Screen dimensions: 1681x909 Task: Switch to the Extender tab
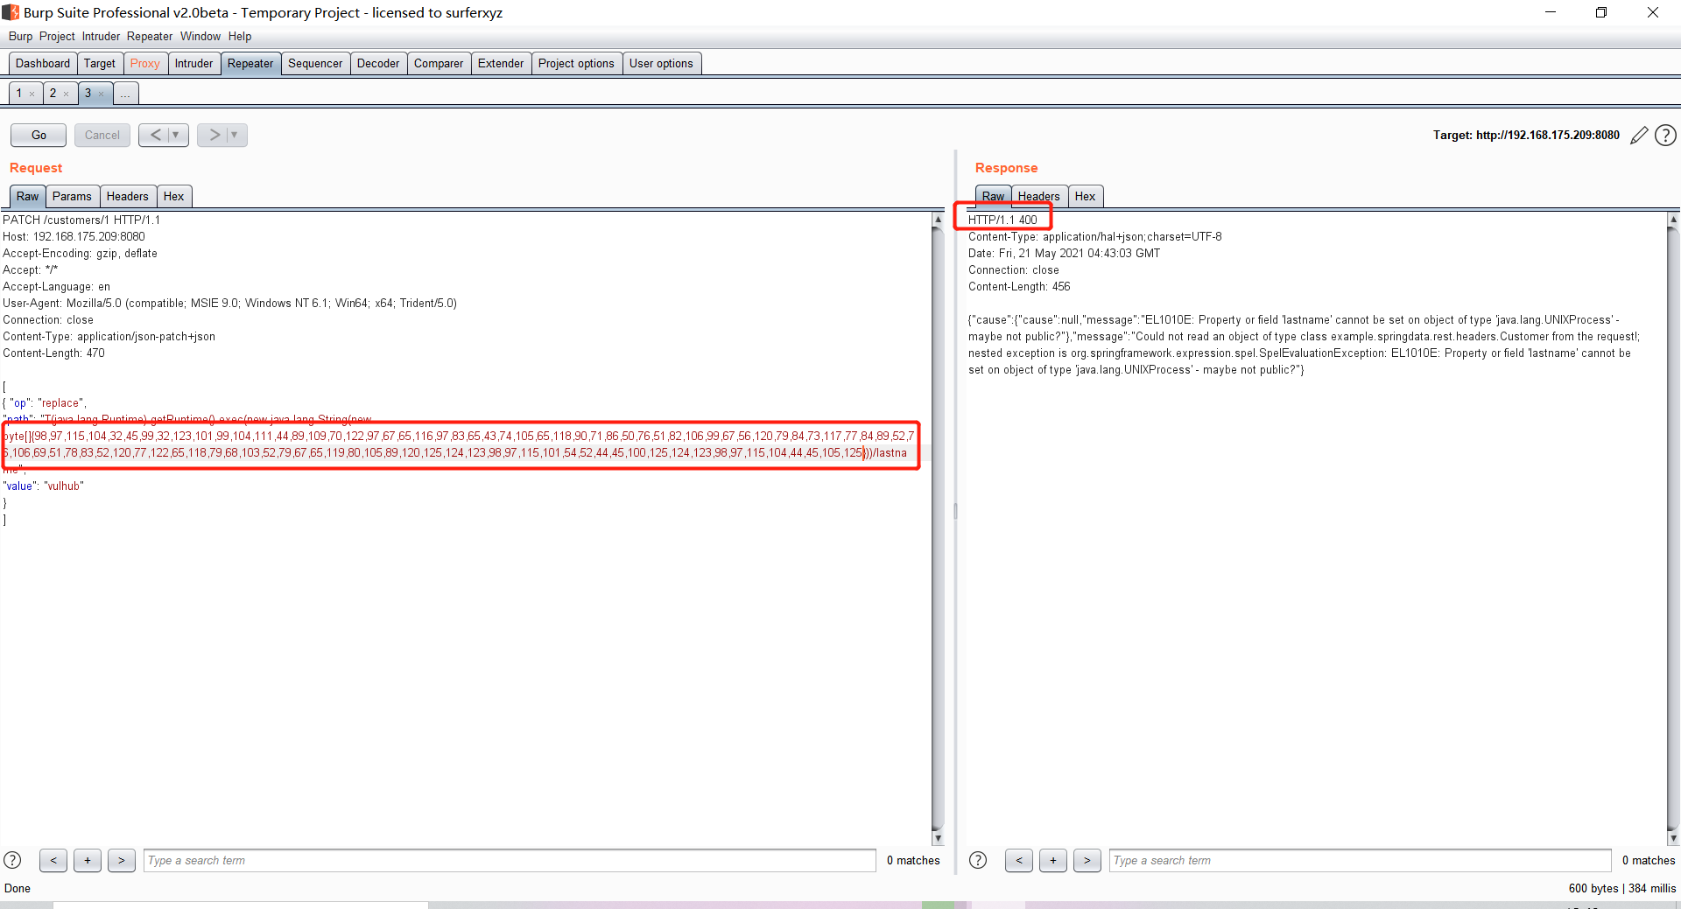click(501, 63)
